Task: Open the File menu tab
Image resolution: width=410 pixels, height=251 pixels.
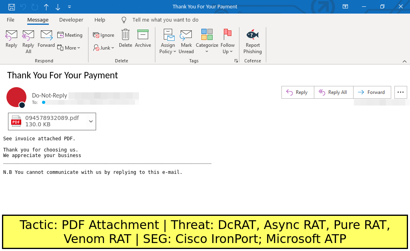Action: click(x=10, y=20)
